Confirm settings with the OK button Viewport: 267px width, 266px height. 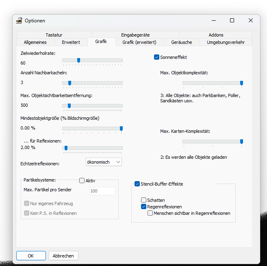(31, 256)
